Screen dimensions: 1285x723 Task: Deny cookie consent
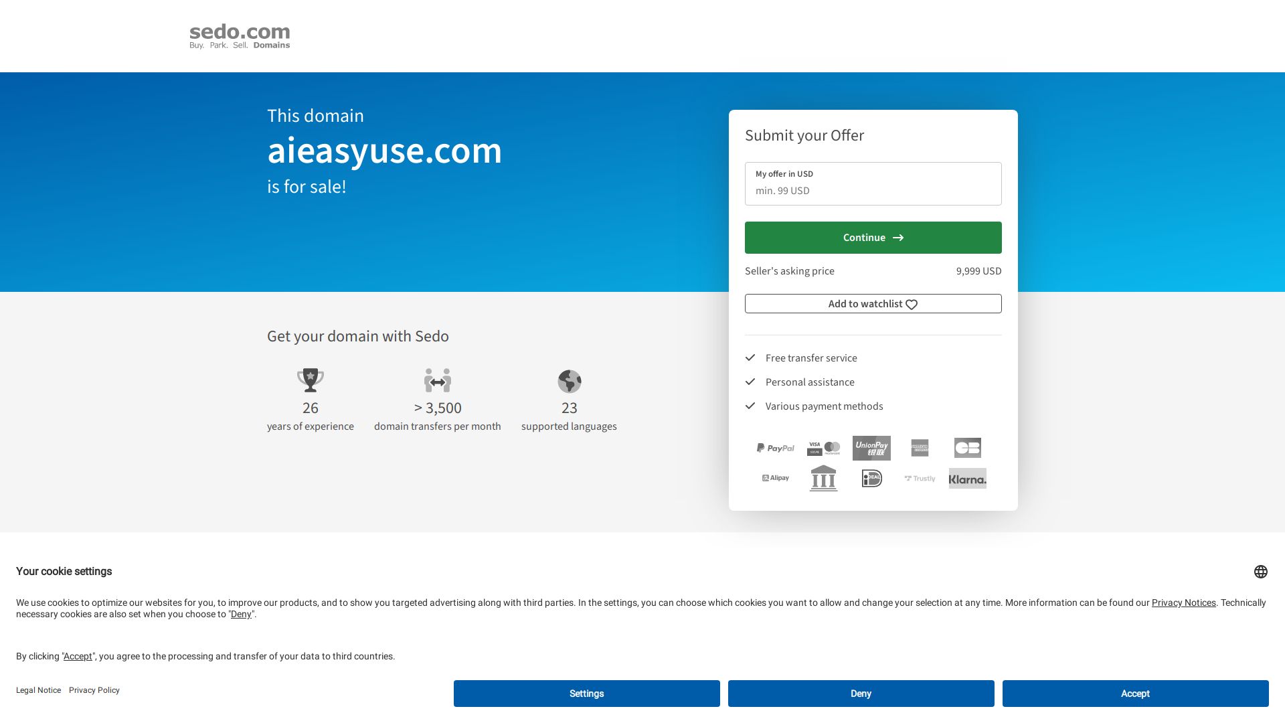[861, 694]
